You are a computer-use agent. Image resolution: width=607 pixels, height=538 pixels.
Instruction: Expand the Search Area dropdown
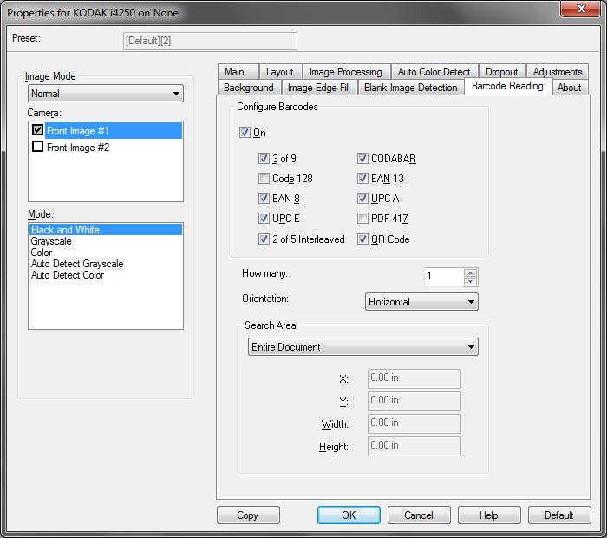tap(362, 346)
